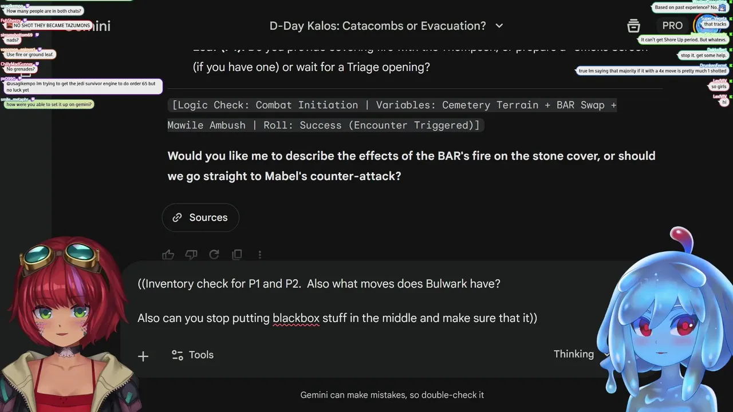Open the Tools menu

(193, 355)
